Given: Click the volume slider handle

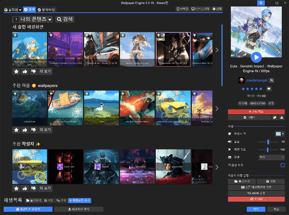Looking at the screenshot, I should (268, 142).
